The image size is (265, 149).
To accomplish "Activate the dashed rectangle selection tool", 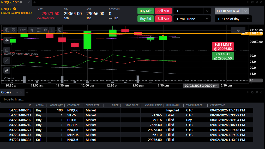I will pos(39,30).
